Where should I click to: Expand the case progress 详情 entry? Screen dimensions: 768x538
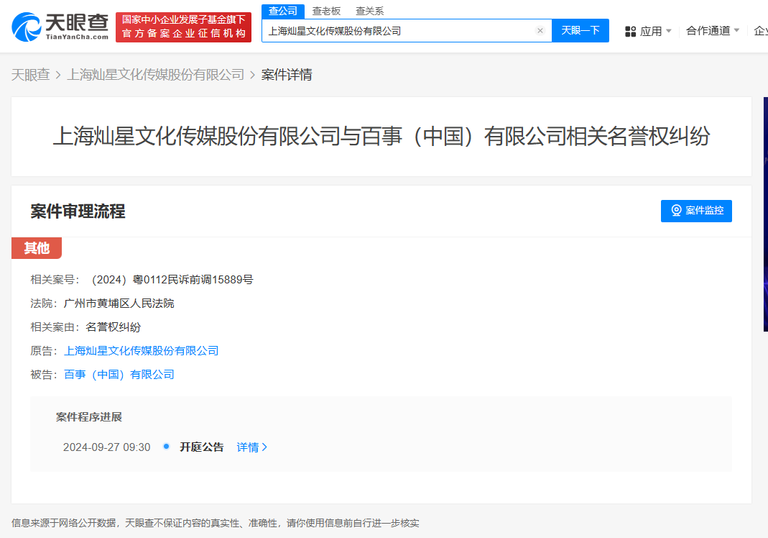[248, 447]
